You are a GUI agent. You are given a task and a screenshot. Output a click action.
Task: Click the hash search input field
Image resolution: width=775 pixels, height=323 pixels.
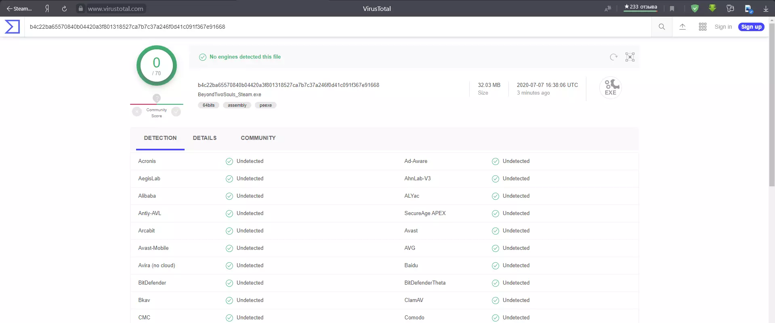pos(323,27)
